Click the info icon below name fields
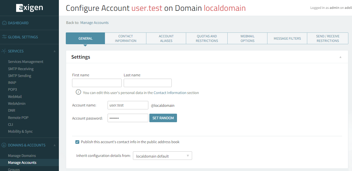Viewport: 352px width, 171px height. point(78,92)
